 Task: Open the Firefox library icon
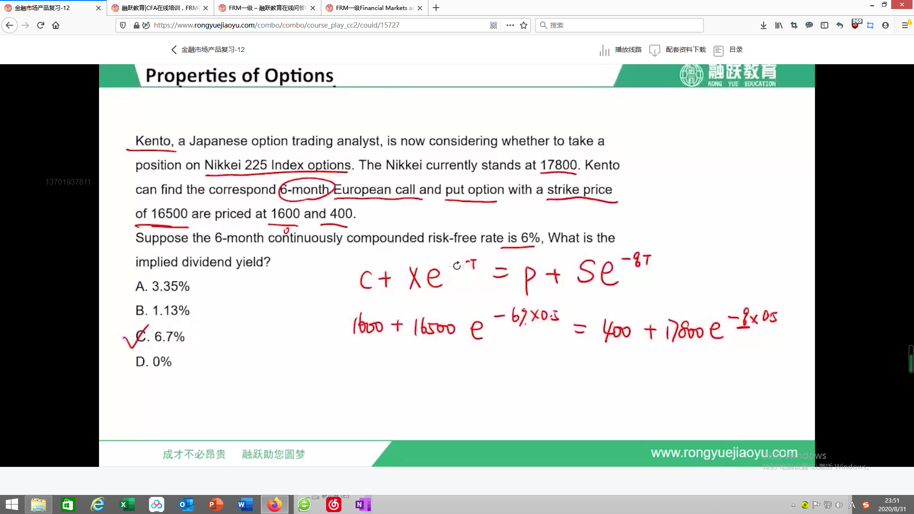click(779, 25)
